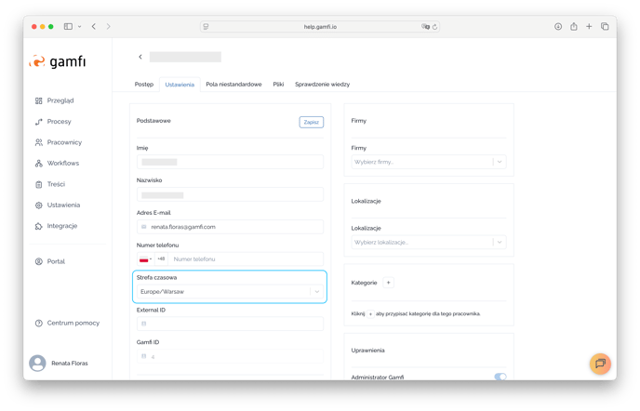Screen dimensions: 640x411
Task: Click the back arrow above tabs
Action: [140, 58]
